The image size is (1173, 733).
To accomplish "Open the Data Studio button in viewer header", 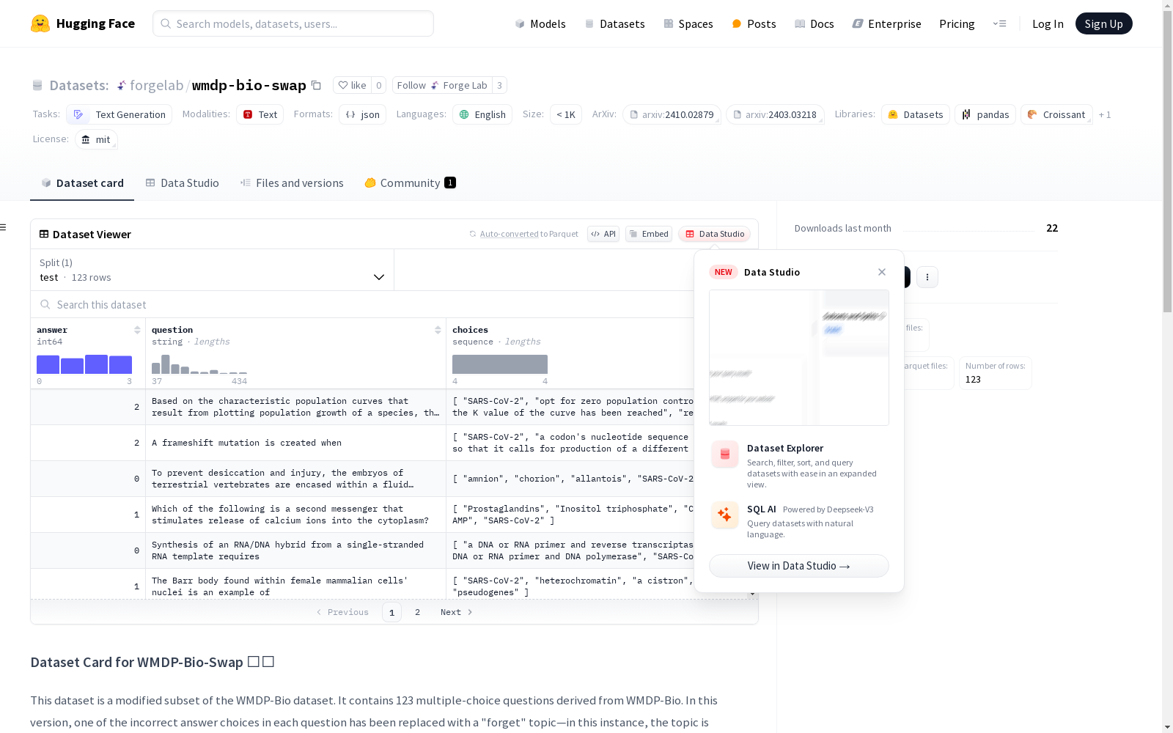I will tap(714, 234).
